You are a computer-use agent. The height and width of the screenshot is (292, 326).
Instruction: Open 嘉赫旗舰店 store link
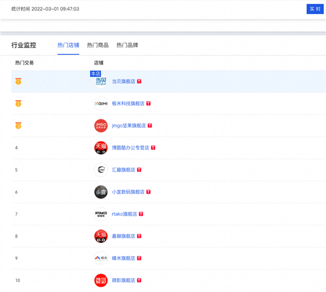(x=123, y=236)
